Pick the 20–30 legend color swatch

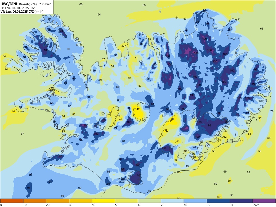[x=58, y=201]
